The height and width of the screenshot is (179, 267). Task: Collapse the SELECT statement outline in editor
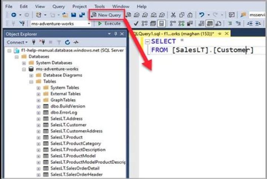147,42
